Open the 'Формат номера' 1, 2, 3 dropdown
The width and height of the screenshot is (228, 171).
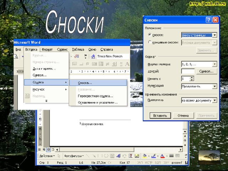pyautogui.click(x=214, y=64)
